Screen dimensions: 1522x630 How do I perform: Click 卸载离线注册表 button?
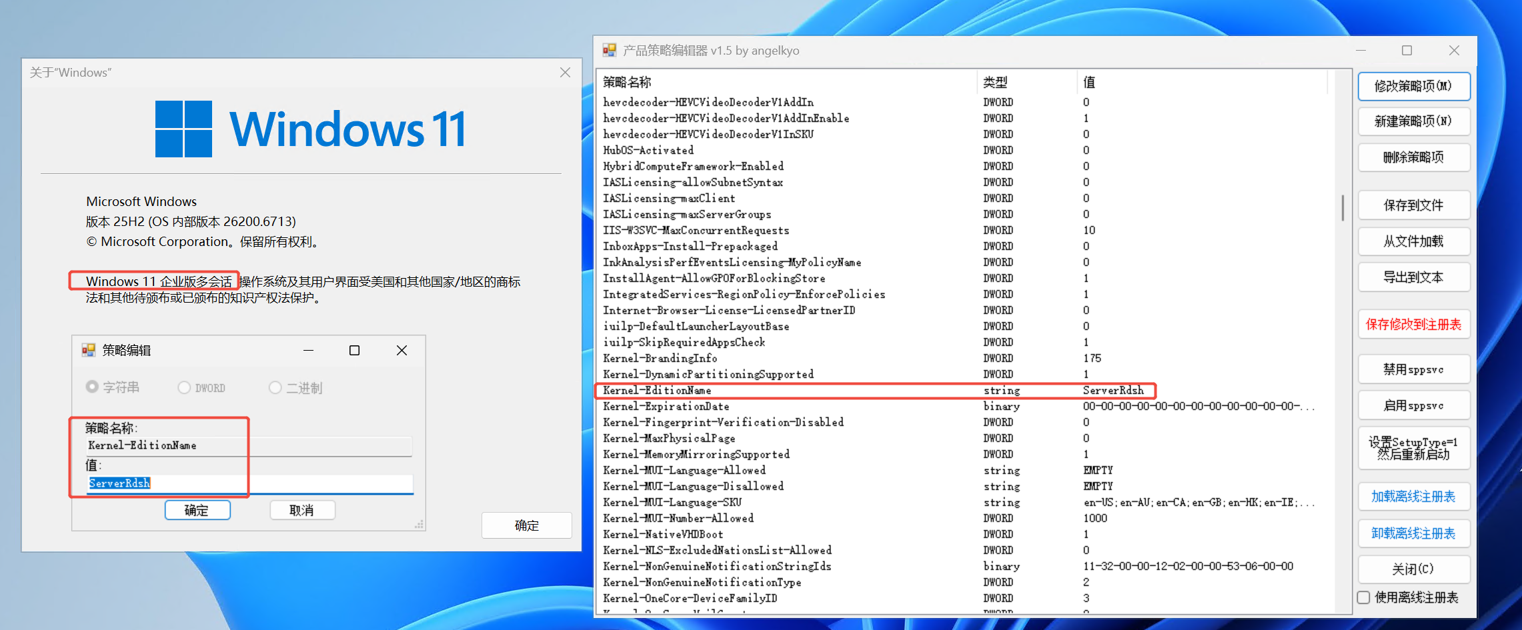tap(1414, 533)
